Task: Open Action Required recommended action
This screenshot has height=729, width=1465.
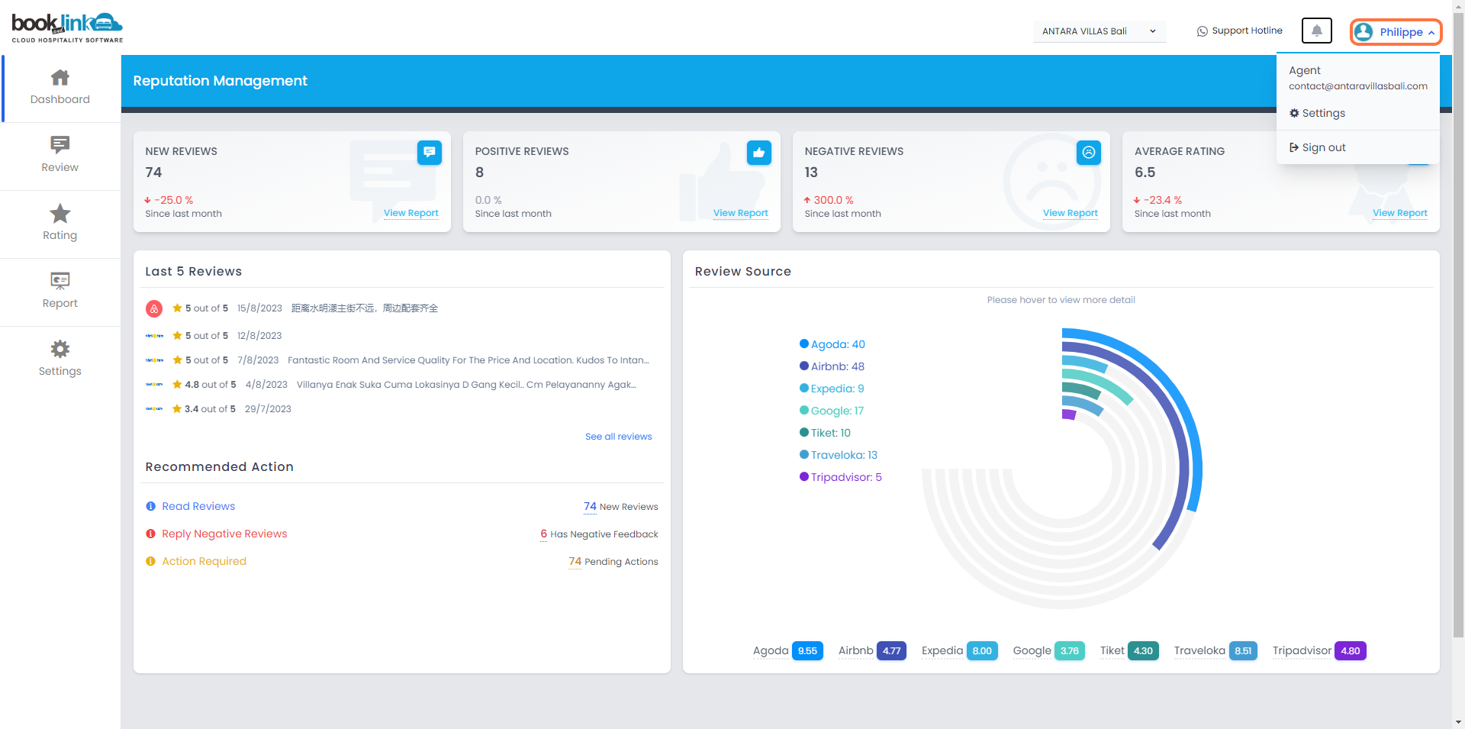Action: click(204, 561)
